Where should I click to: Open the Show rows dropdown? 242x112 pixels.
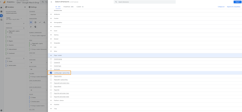point(38,63)
